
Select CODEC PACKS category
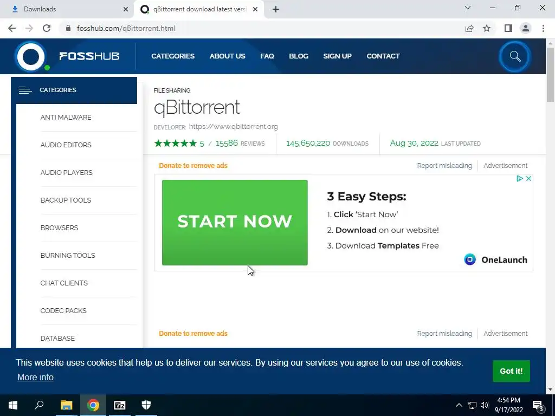coord(63,310)
